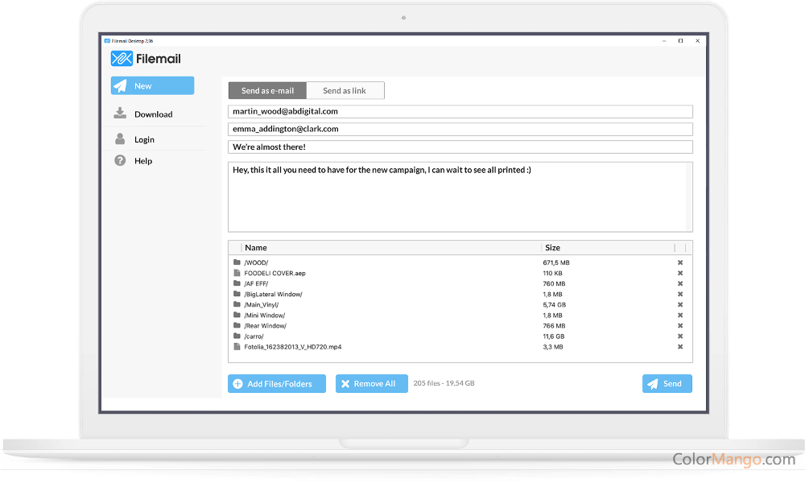Click the folder icon beside /Rear Window/

tap(237, 325)
